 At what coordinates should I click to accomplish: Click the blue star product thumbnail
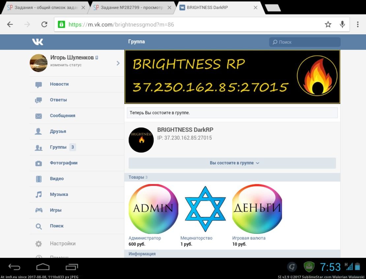click(x=205, y=209)
